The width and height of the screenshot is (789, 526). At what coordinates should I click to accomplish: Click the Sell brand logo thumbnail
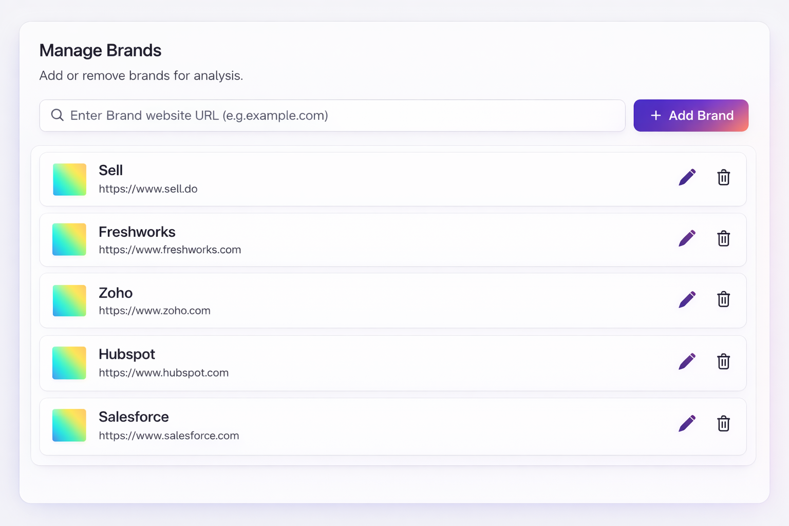(69, 179)
